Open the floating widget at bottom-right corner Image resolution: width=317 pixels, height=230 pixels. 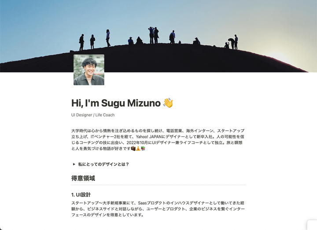[312, 225]
